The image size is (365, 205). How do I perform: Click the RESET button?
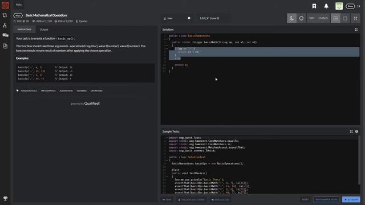305,199
